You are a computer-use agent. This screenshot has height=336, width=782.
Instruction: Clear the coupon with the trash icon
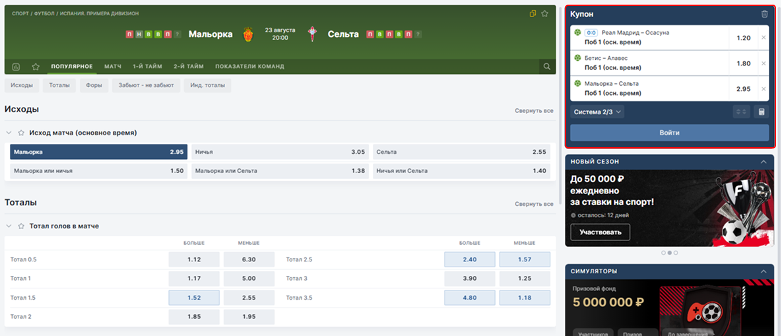click(x=764, y=14)
